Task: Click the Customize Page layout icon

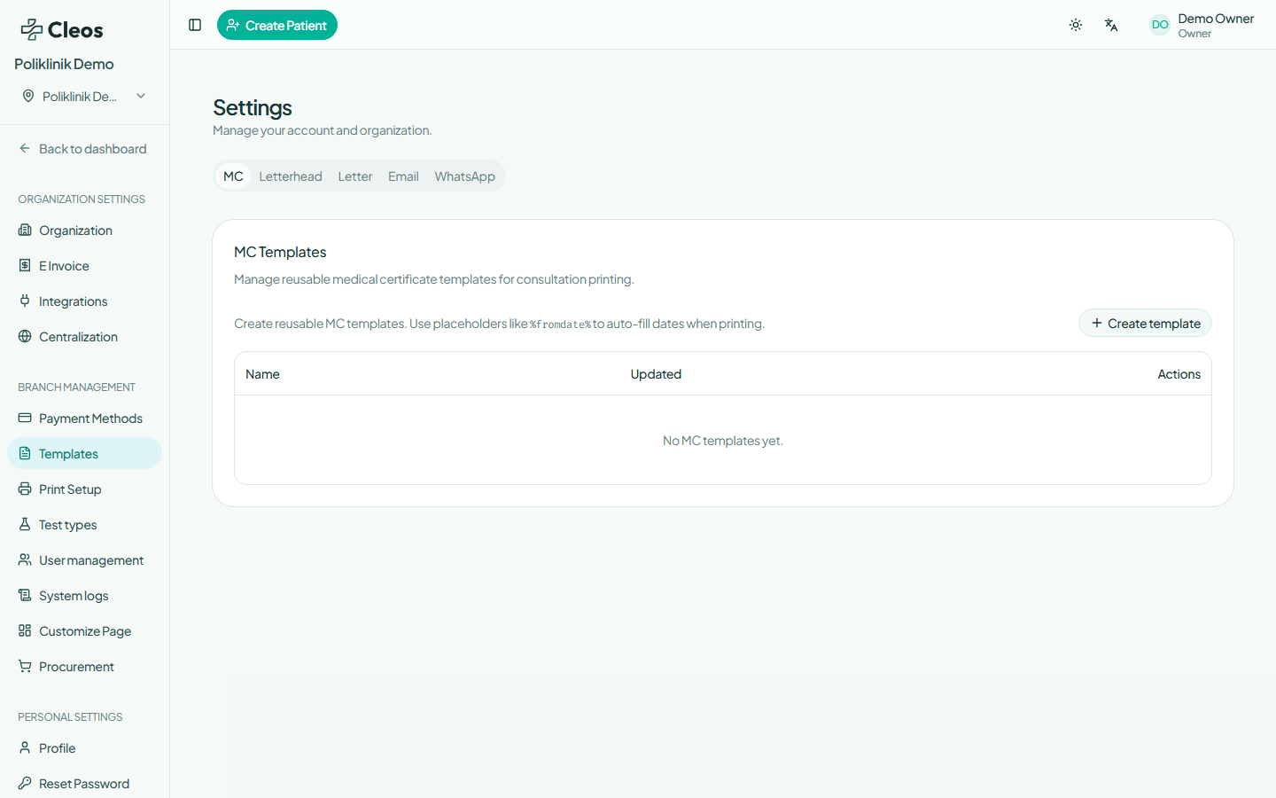Action: 25,631
